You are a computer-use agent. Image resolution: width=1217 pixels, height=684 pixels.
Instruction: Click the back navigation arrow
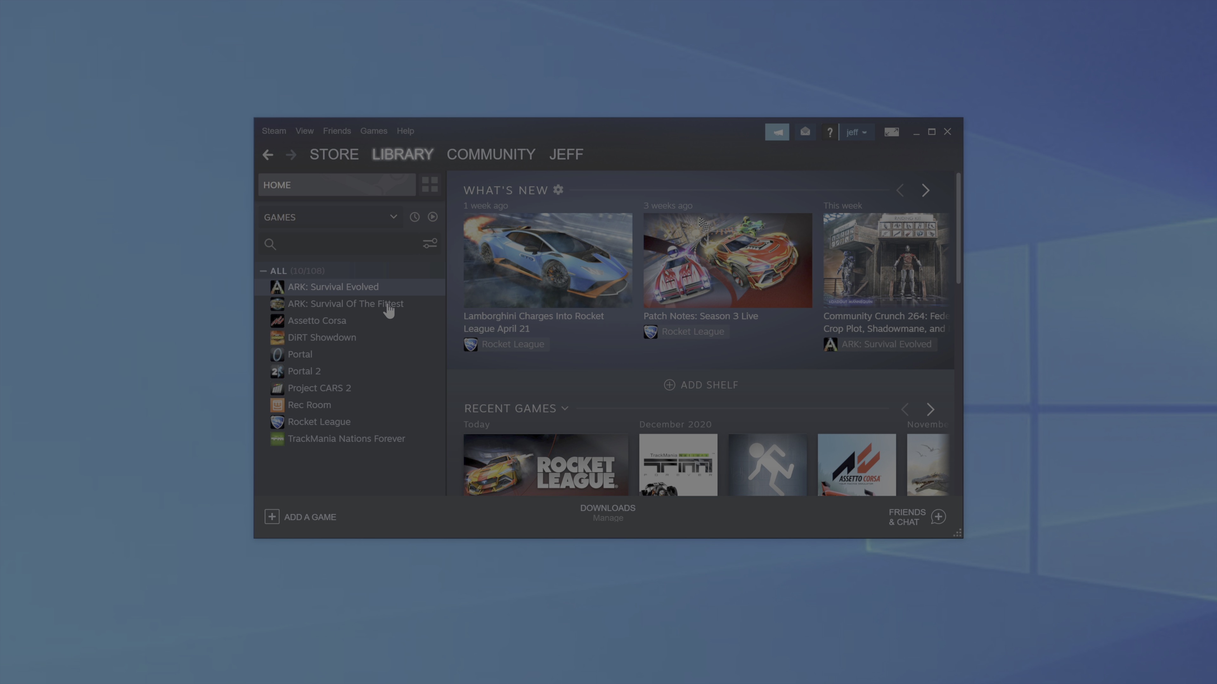pyautogui.click(x=268, y=155)
